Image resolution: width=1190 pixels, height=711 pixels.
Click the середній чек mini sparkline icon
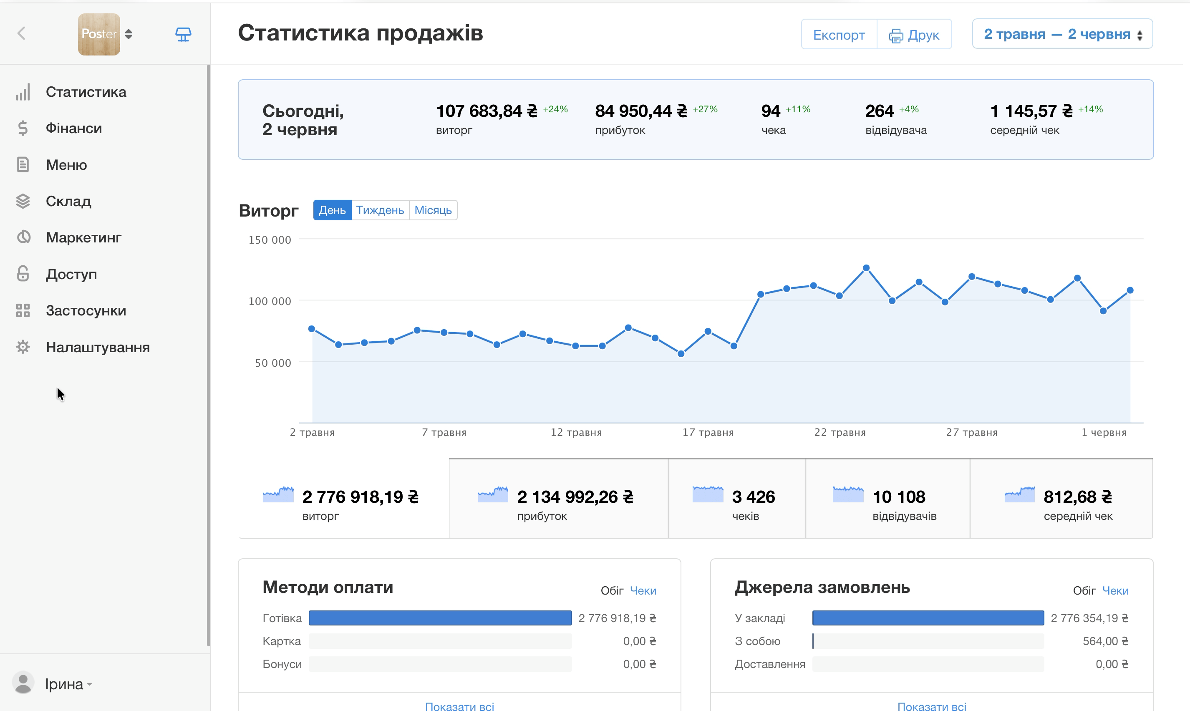(x=1019, y=494)
